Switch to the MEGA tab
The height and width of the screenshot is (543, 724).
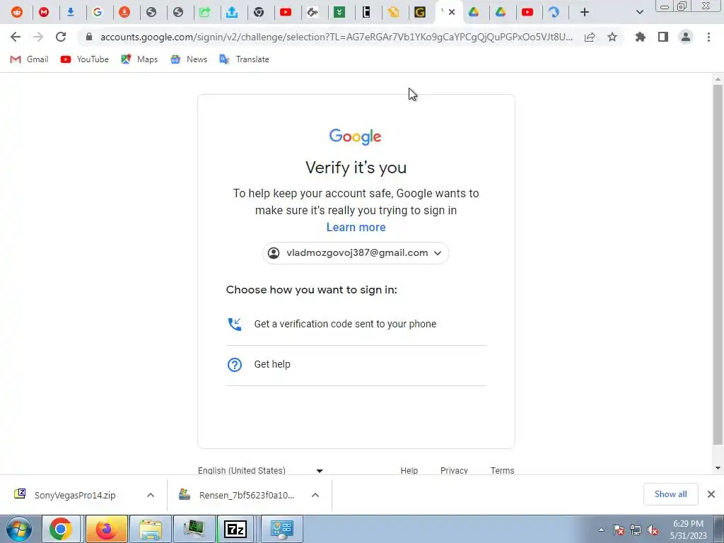click(x=44, y=13)
